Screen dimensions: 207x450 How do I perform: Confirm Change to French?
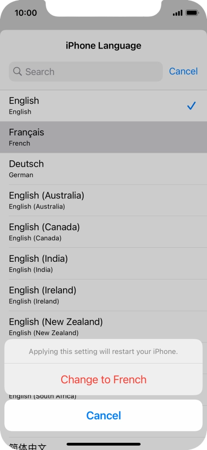[x=103, y=379]
